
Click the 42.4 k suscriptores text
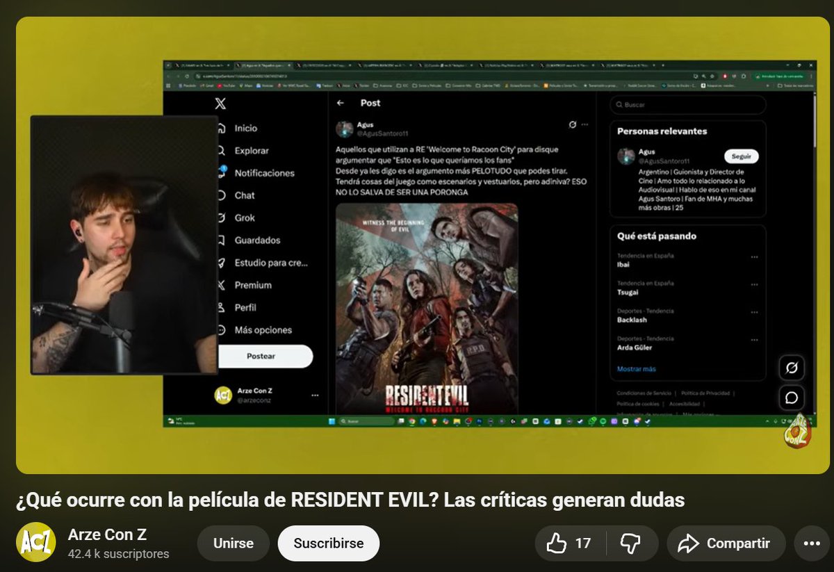118,554
